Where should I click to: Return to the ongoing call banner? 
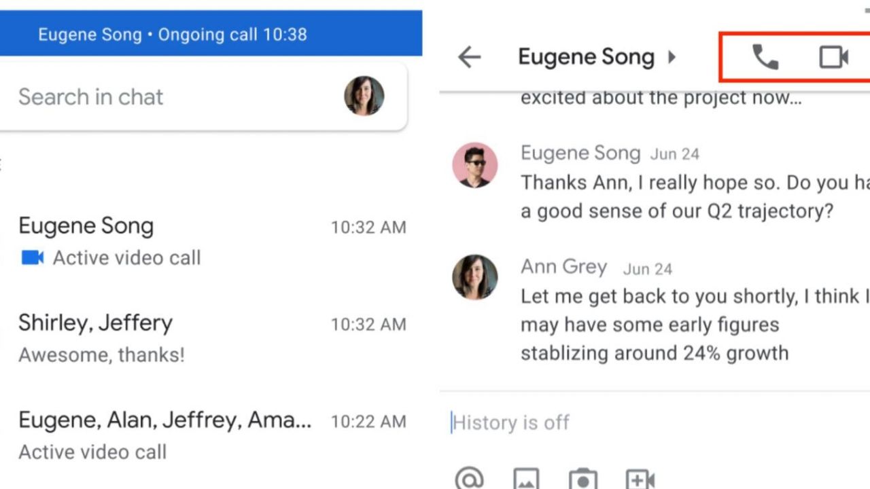pyautogui.click(x=211, y=34)
